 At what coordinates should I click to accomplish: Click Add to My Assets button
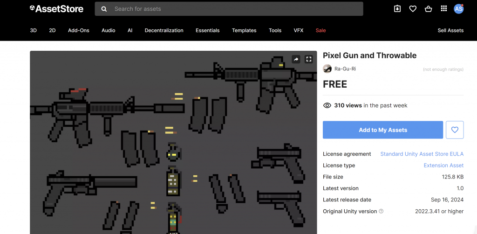pyautogui.click(x=383, y=130)
